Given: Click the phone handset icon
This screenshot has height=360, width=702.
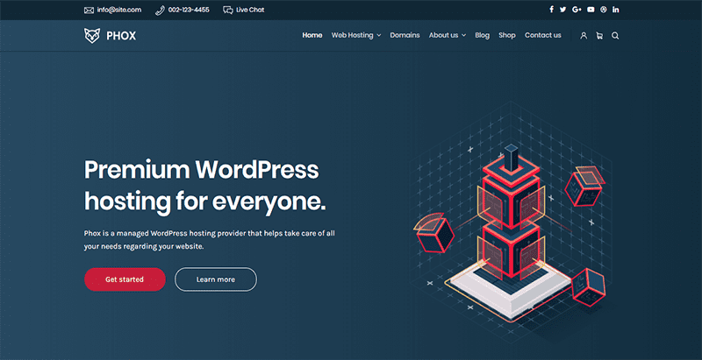Looking at the screenshot, I should [160, 10].
